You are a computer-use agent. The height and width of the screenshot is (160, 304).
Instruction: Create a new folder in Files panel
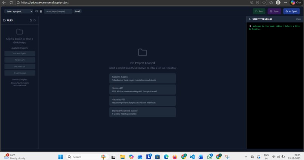pyautogui.click(x=34, y=20)
